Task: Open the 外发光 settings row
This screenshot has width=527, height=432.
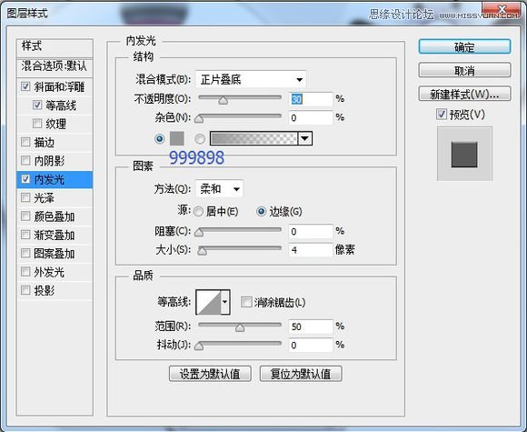Action: coord(55,272)
